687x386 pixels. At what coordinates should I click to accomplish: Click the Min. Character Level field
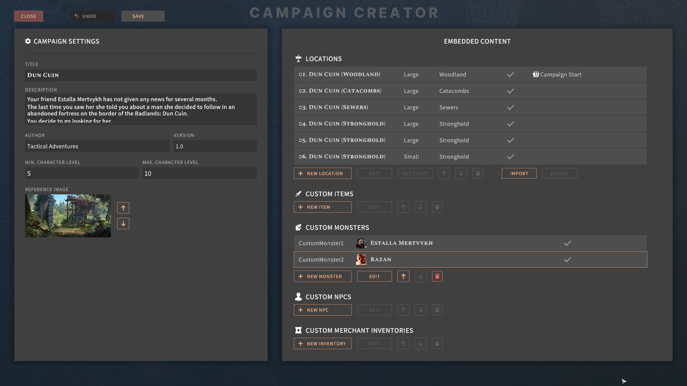(x=82, y=173)
